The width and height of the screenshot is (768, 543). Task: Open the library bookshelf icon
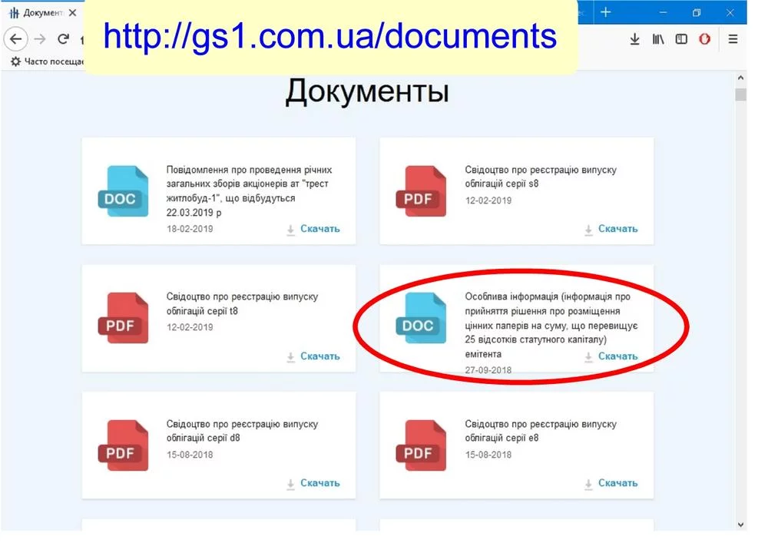pyautogui.click(x=658, y=39)
